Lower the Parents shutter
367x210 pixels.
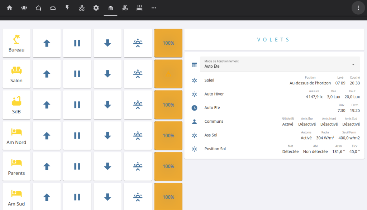point(108,166)
